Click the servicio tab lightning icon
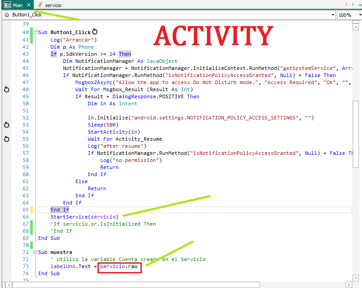Viewport: 362px width, 288px height. click(x=40, y=5)
